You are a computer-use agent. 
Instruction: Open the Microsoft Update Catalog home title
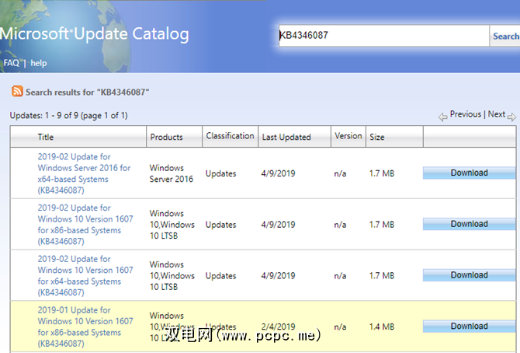(x=95, y=33)
